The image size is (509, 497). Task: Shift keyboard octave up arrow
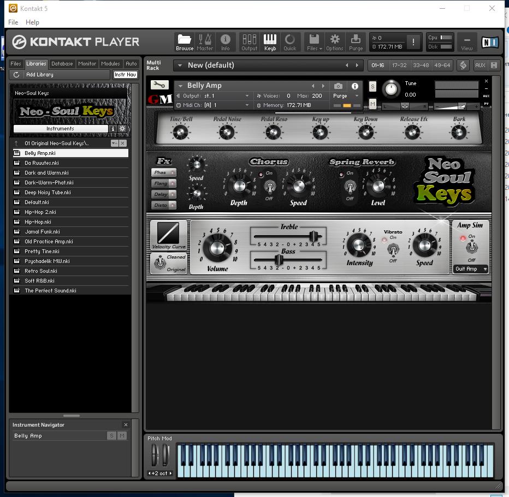[x=170, y=474]
